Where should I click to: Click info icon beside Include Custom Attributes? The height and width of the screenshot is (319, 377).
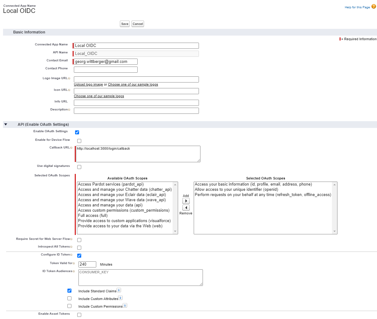(x=120, y=298)
